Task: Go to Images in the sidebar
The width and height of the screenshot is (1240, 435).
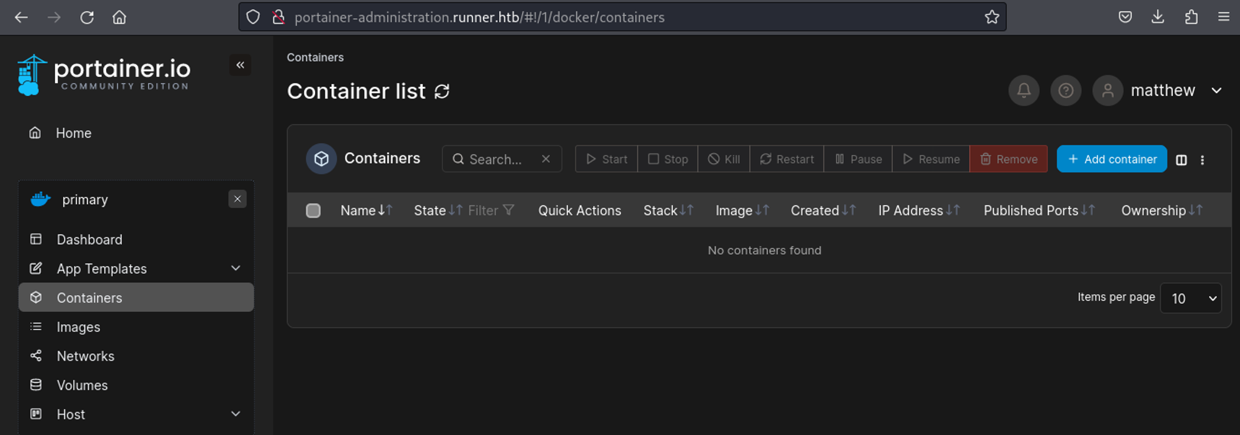Action: coord(78,327)
